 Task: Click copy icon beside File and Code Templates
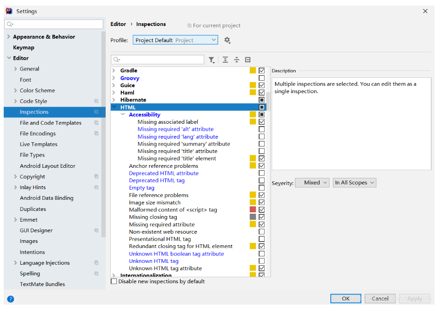click(x=96, y=123)
